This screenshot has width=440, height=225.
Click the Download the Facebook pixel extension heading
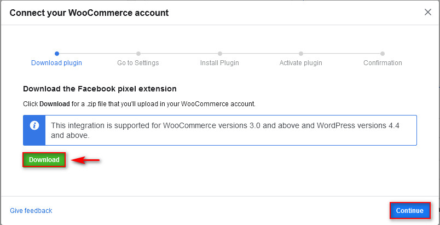click(100, 89)
